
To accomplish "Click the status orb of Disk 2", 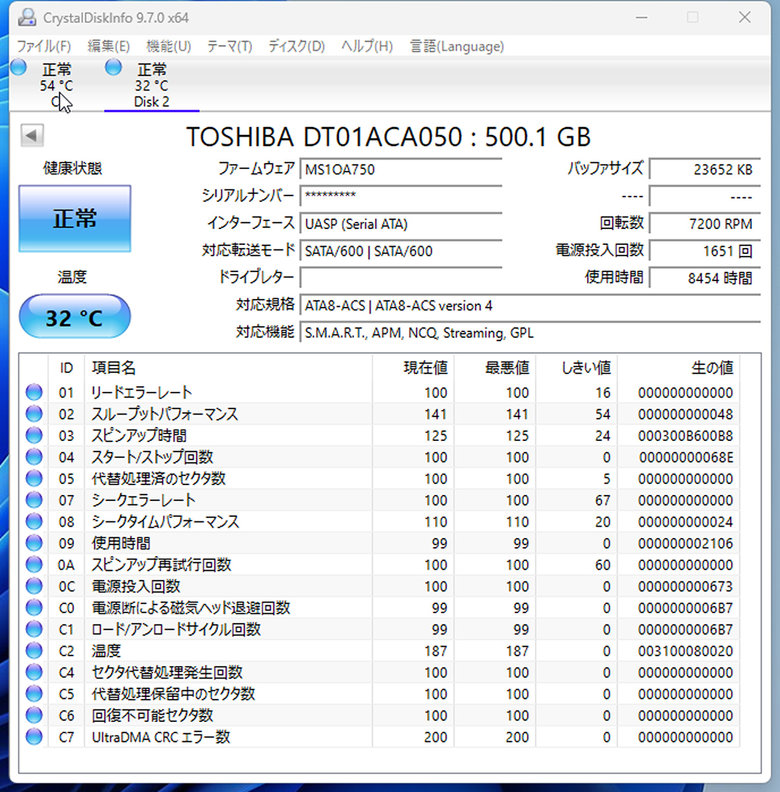I will [x=114, y=67].
